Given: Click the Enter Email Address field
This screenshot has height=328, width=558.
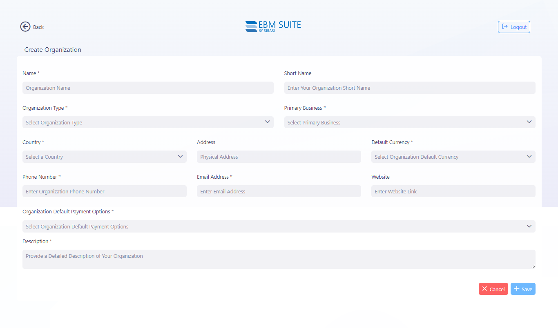Looking at the screenshot, I should tap(279, 191).
